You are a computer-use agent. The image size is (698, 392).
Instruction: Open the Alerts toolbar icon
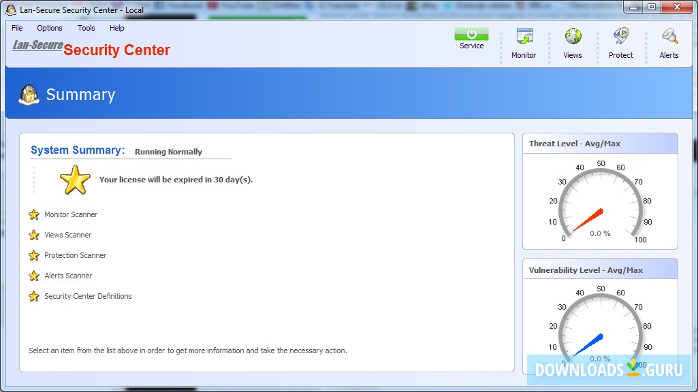pyautogui.click(x=669, y=37)
